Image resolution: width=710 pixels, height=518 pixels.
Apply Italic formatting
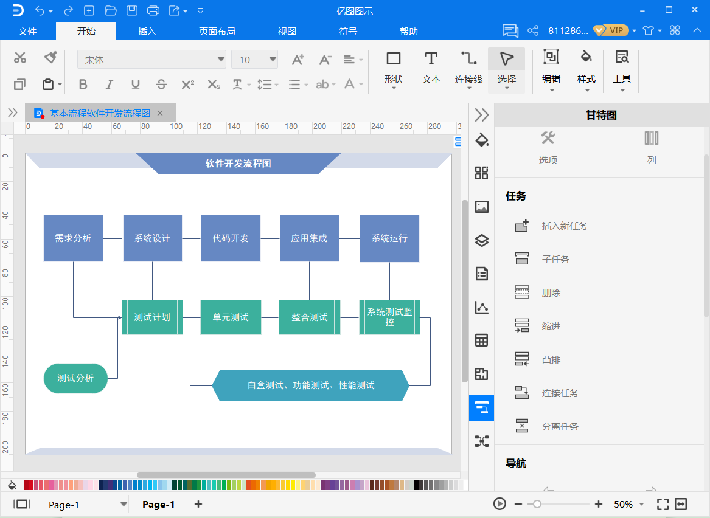click(109, 84)
